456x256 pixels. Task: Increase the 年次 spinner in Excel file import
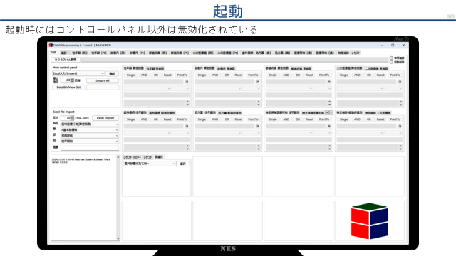pyautogui.click(x=72, y=117)
